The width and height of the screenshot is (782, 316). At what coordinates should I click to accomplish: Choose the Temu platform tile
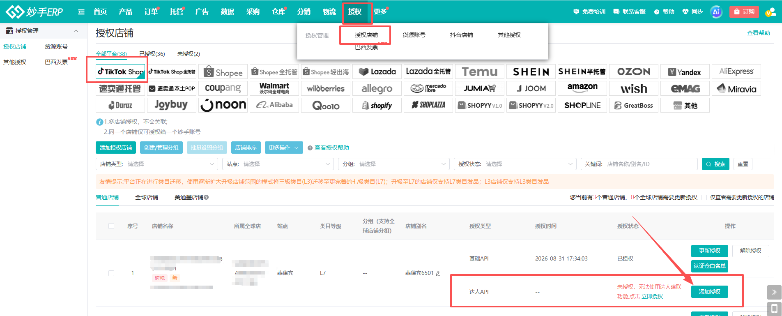coord(480,72)
